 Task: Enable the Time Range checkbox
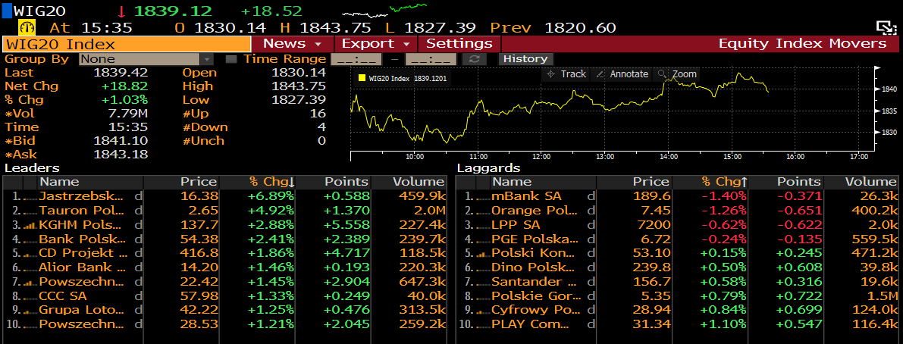tap(231, 59)
